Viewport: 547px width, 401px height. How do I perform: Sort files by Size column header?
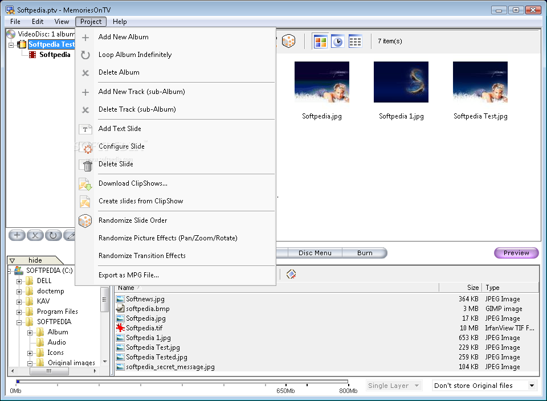coord(460,288)
